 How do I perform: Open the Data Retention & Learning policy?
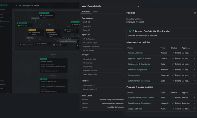tap(139, 81)
